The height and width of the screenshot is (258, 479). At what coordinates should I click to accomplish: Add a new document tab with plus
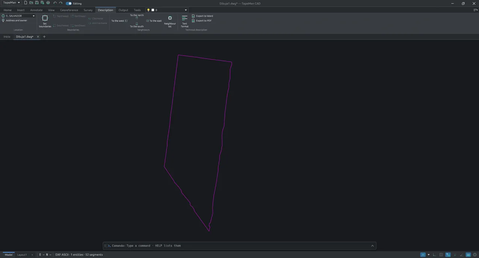coord(44,37)
